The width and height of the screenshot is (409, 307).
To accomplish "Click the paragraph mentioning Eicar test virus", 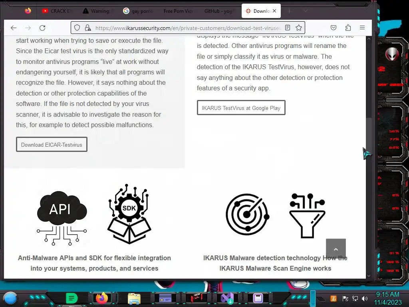I will point(92,82).
